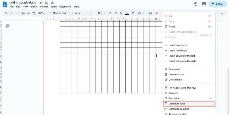Open the text alignment dropdown
The image size is (230, 115).
(158, 13)
